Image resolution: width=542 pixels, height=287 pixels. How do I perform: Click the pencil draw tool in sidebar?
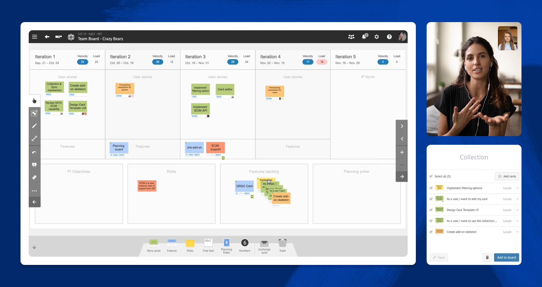[35, 126]
